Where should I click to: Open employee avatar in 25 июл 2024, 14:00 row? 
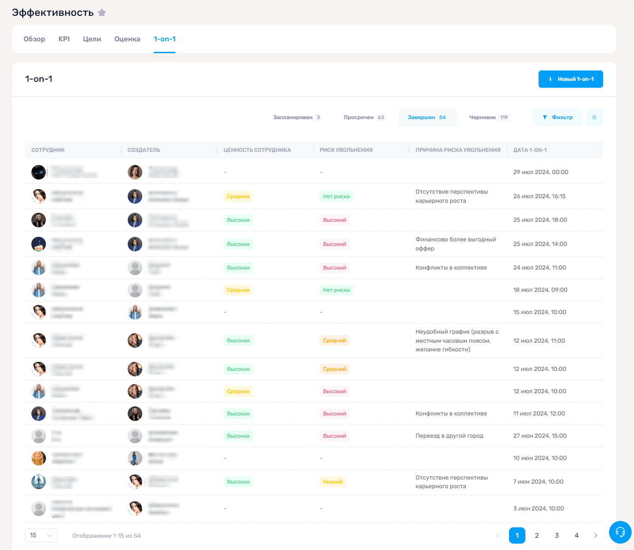pyautogui.click(x=39, y=244)
